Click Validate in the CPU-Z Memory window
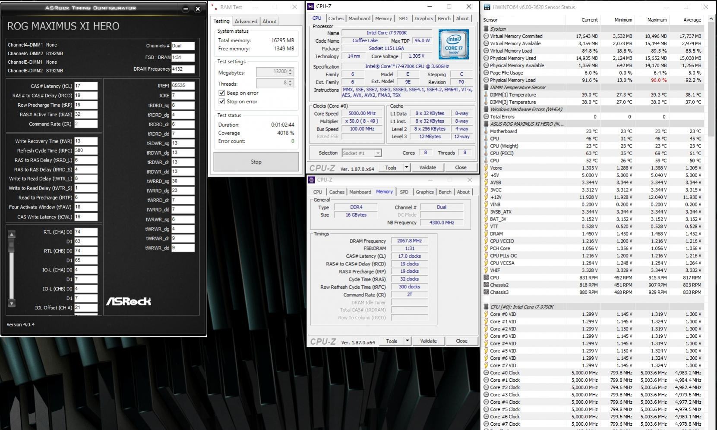 click(428, 341)
